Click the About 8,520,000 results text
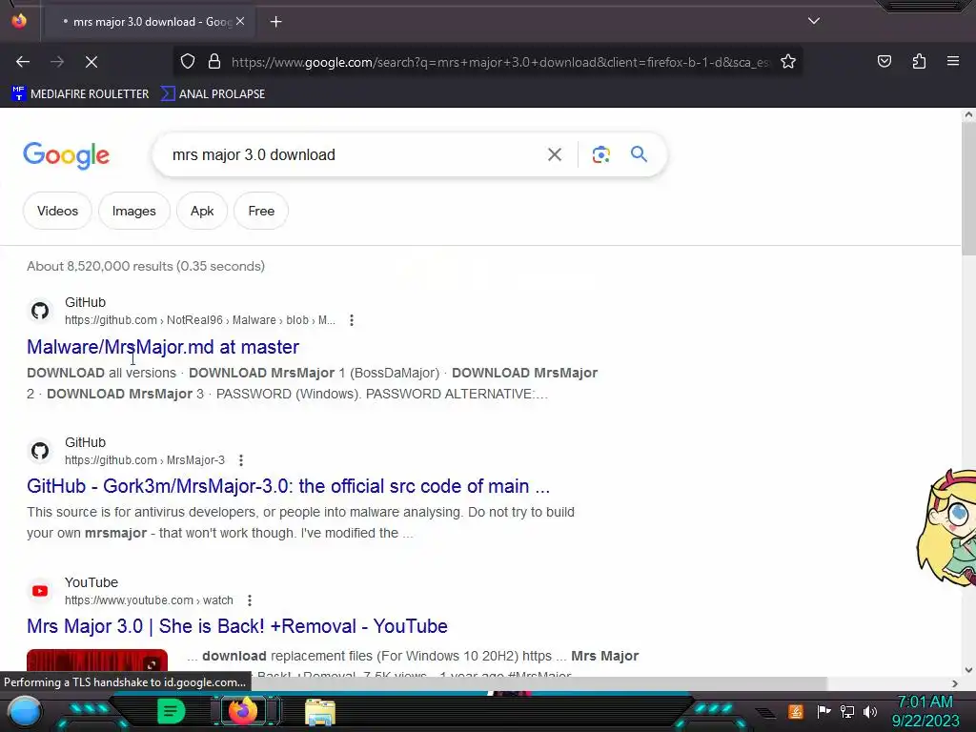The image size is (976, 732). pos(146,267)
